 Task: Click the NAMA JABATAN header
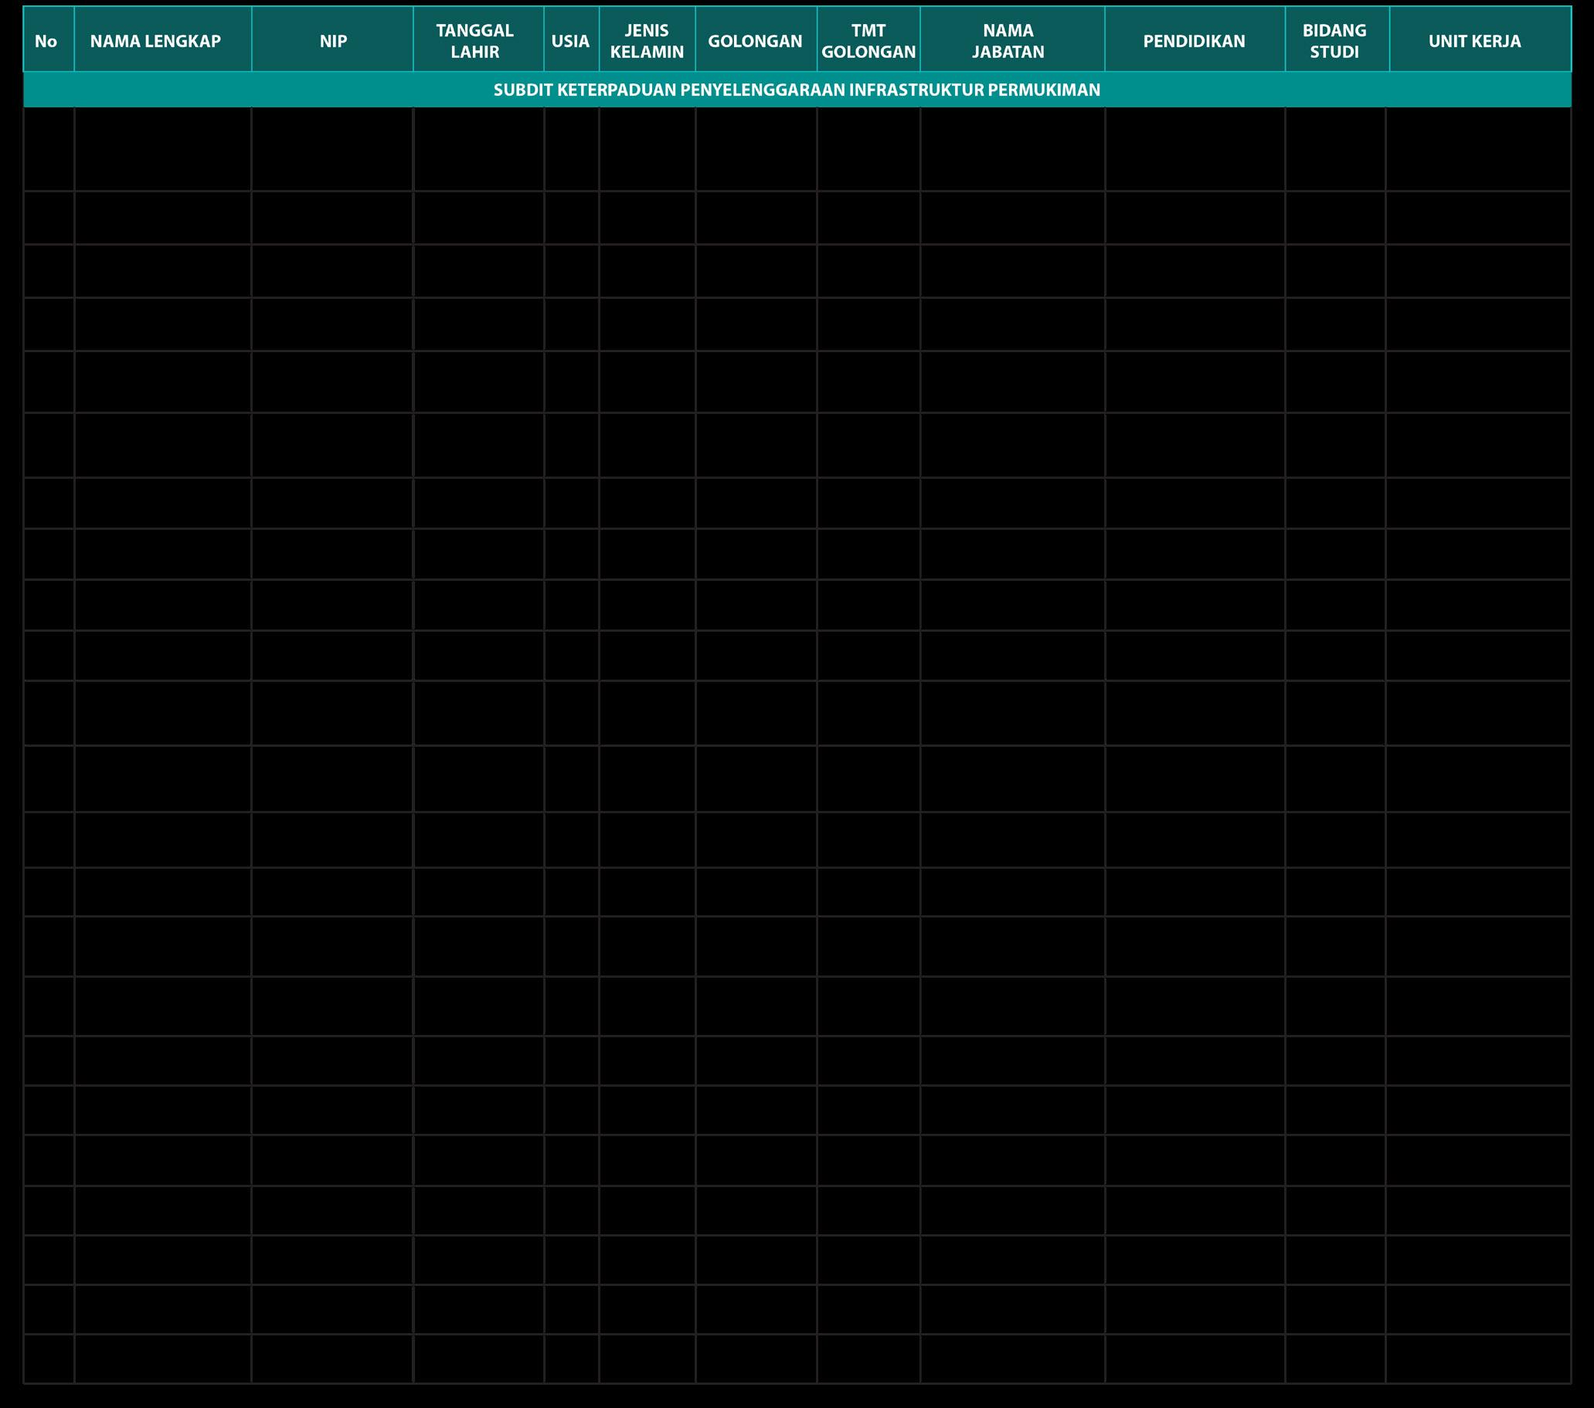[x=1013, y=39]
